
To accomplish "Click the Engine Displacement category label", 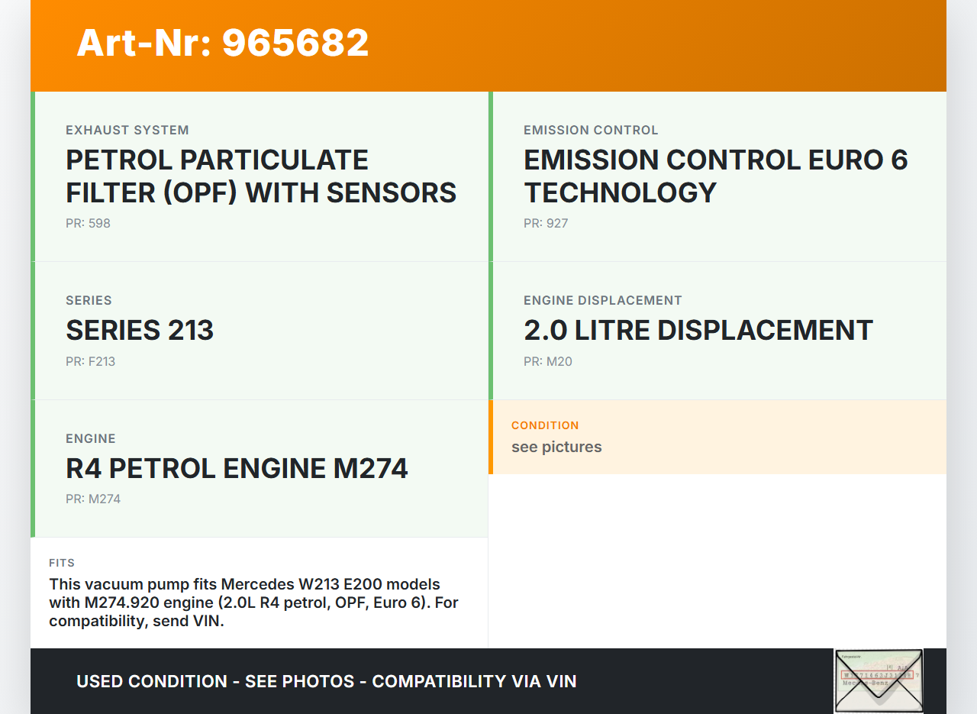I will pos(602,301).
